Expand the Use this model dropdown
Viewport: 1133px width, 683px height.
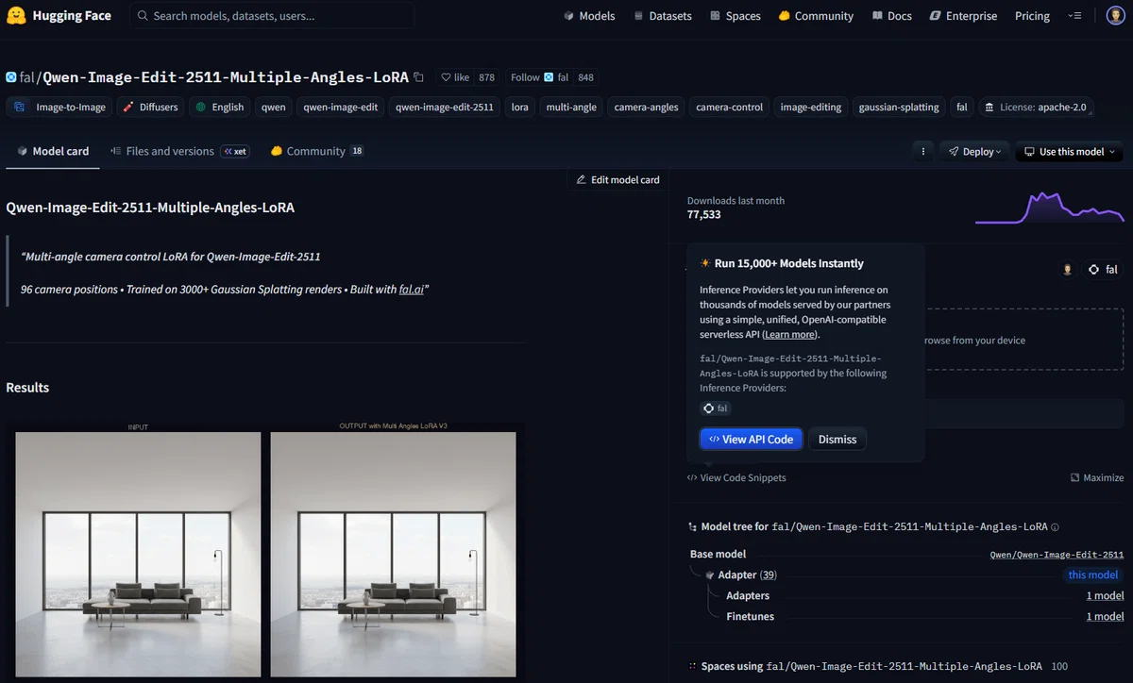(1070, 151)
